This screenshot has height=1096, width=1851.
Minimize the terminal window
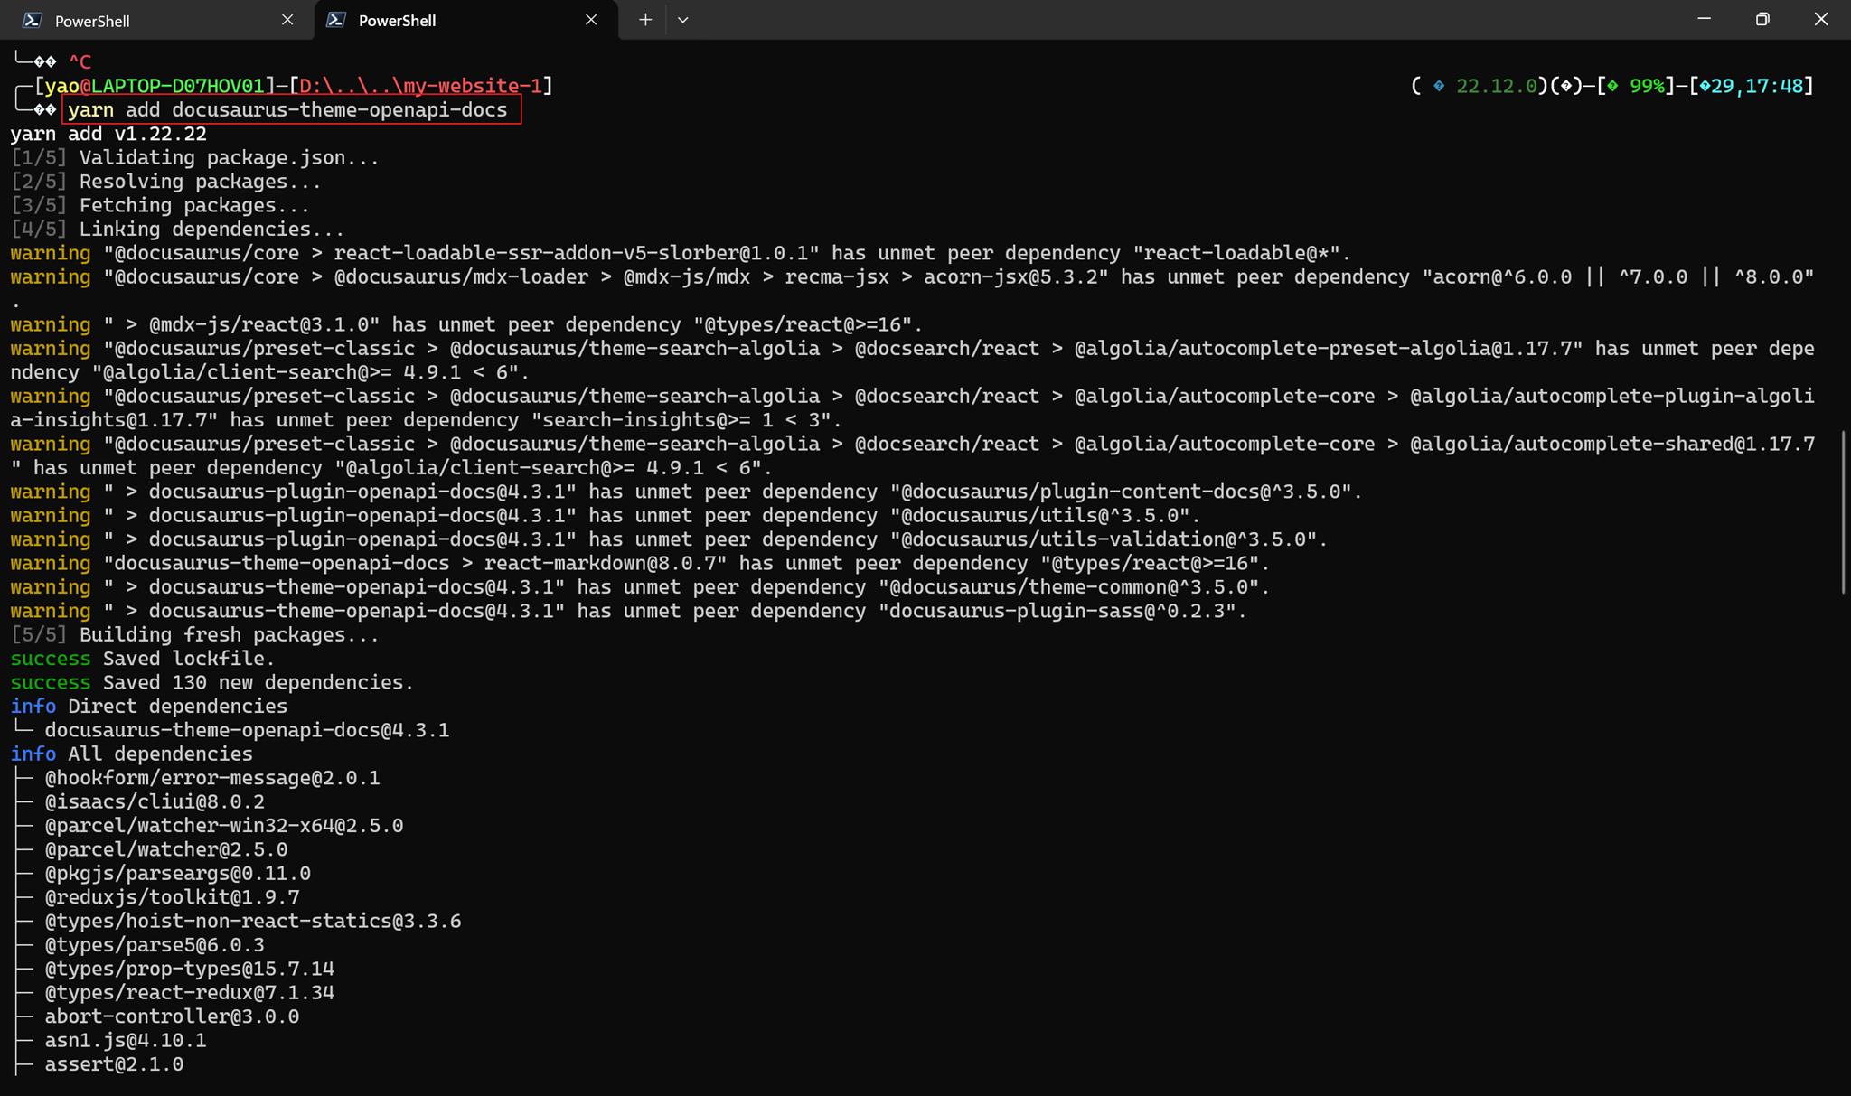point(1705,19)
